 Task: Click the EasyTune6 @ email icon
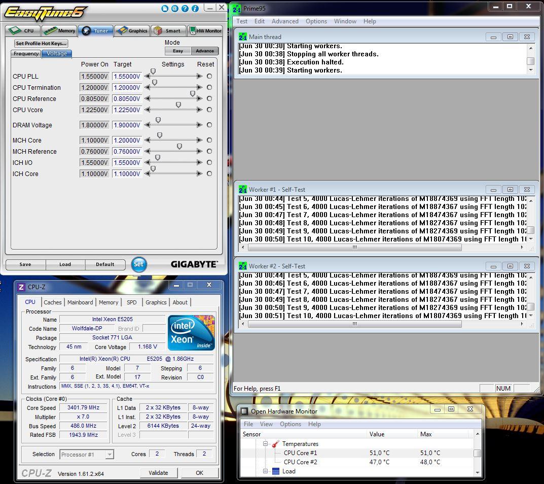click(x=175, y=9)
